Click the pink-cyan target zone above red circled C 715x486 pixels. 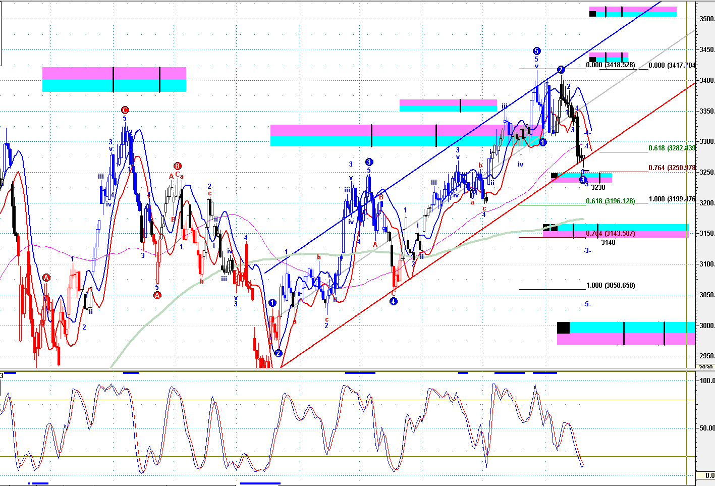(x=114, y=79)
